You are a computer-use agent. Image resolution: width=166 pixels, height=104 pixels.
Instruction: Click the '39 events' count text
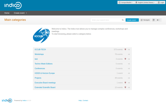(x=119, y=78)
